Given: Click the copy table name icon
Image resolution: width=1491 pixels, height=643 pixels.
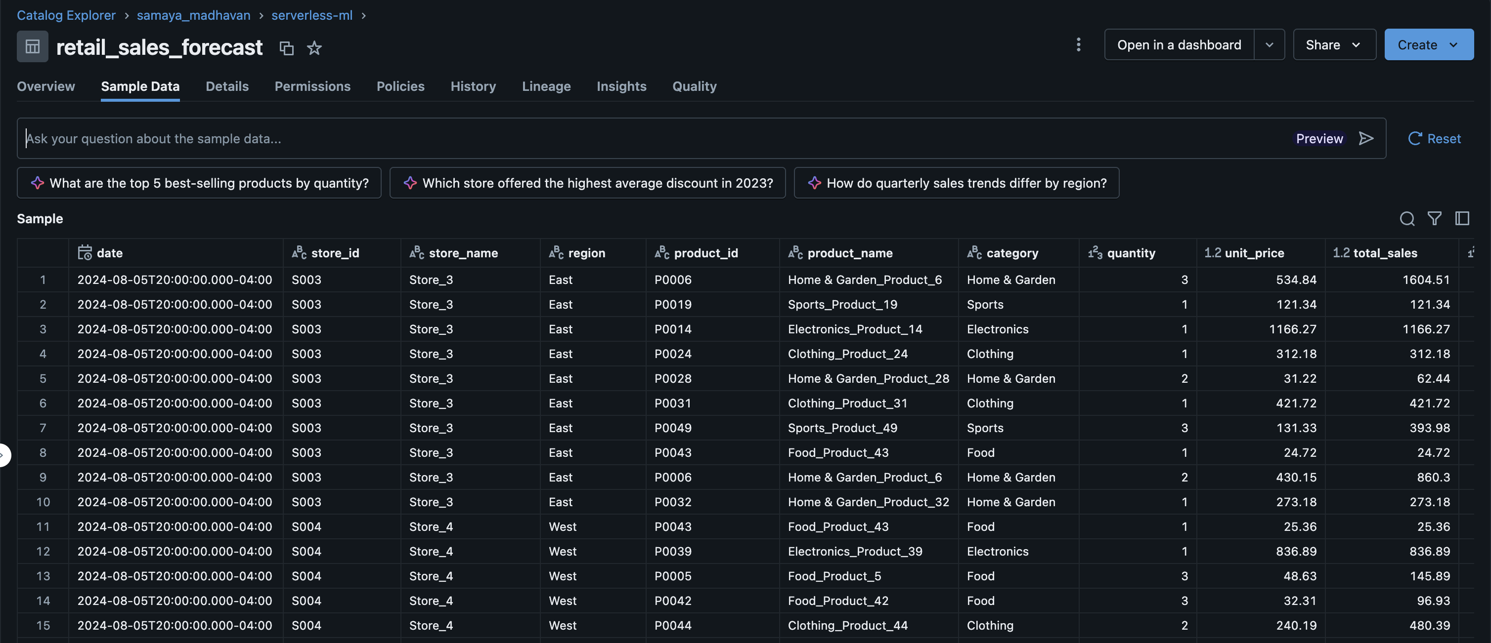Looking at the screenshot, I should [287, 48].
